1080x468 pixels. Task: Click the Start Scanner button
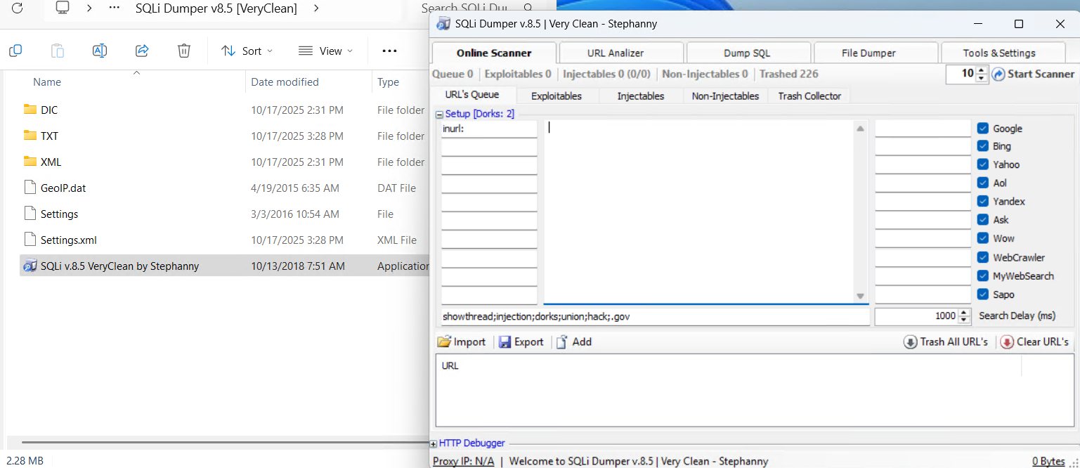(x=1033, y=74)
